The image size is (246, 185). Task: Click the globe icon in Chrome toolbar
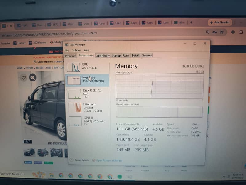point(233,32)
